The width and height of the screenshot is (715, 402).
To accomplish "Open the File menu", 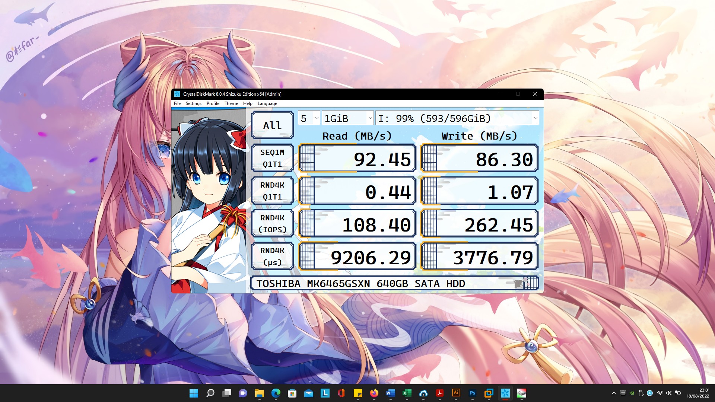I will click(x=177, y=103).
